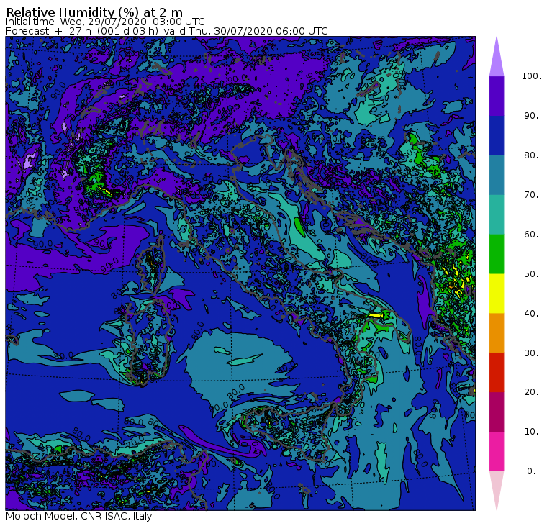Viewport: 547px width, 526px height.
Task: Click the 10–20% maroon legend swatch
Action: pyautogui.click(x=497, y=412)
